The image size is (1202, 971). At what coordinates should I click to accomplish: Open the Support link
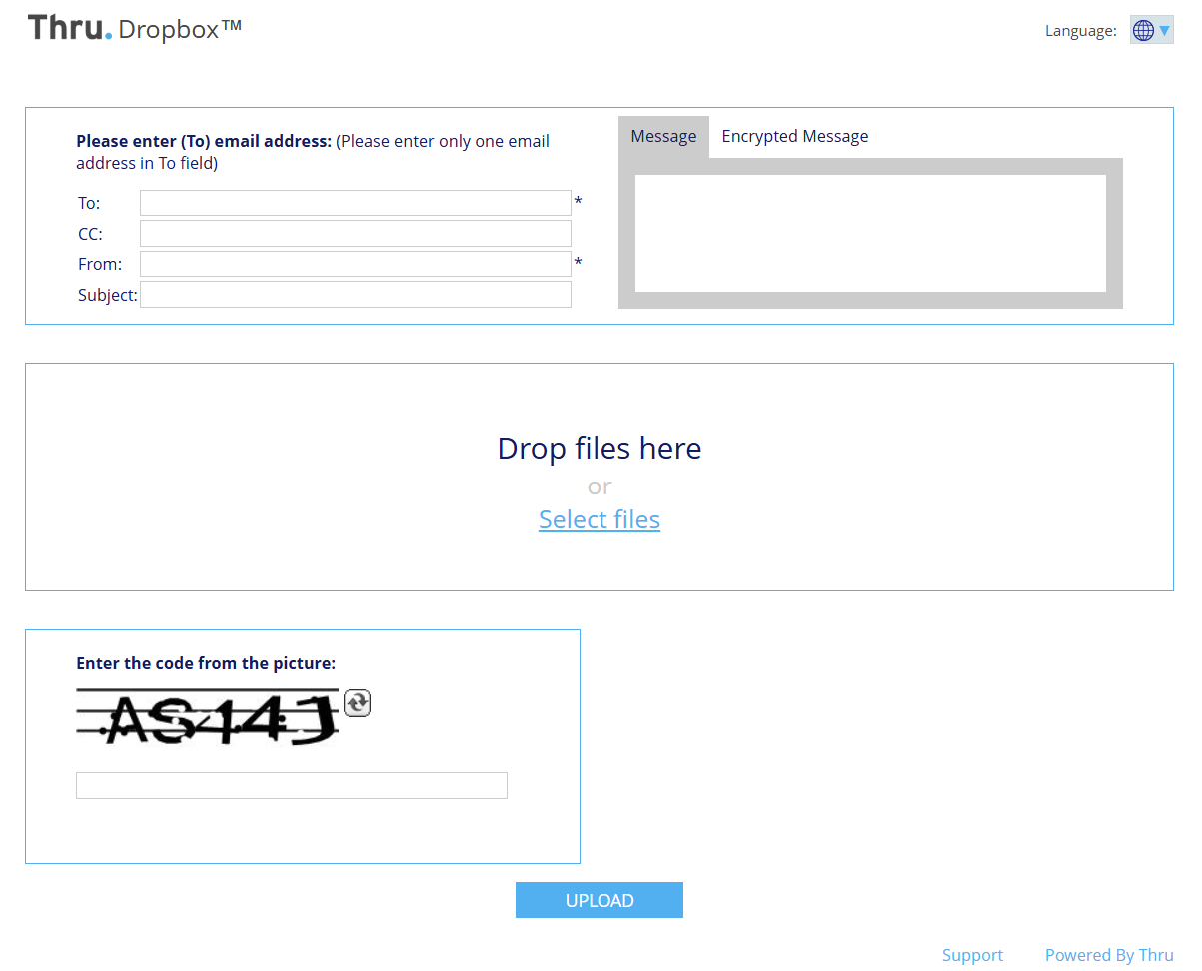pyautogui.click(x=971, y=955)
